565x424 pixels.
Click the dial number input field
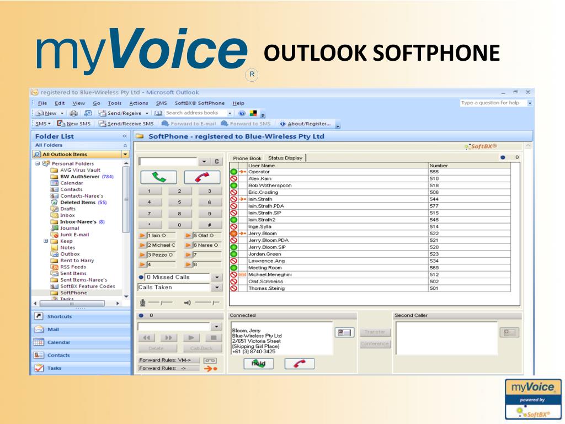[x=169, y=162]
